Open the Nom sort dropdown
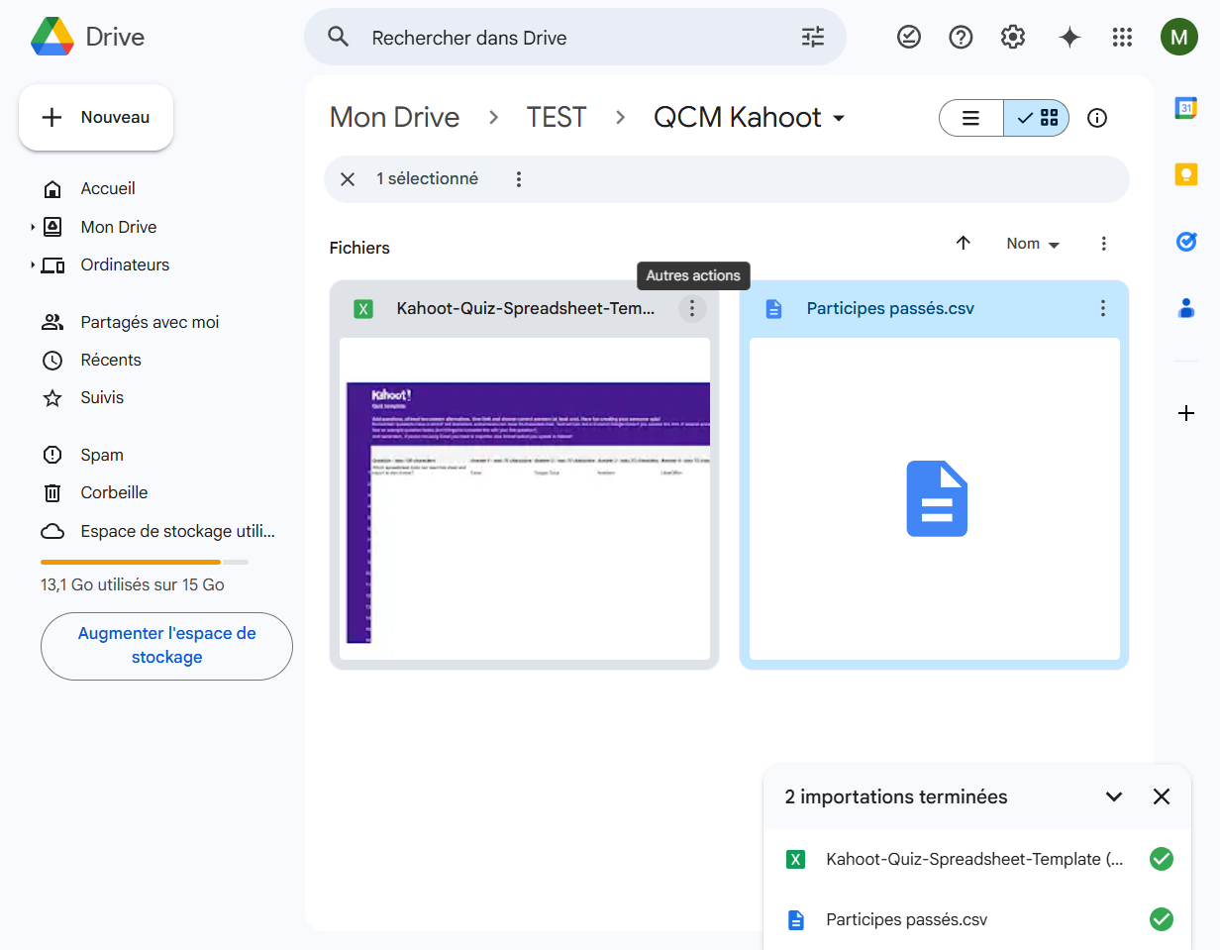 (x=1033, y=244)
